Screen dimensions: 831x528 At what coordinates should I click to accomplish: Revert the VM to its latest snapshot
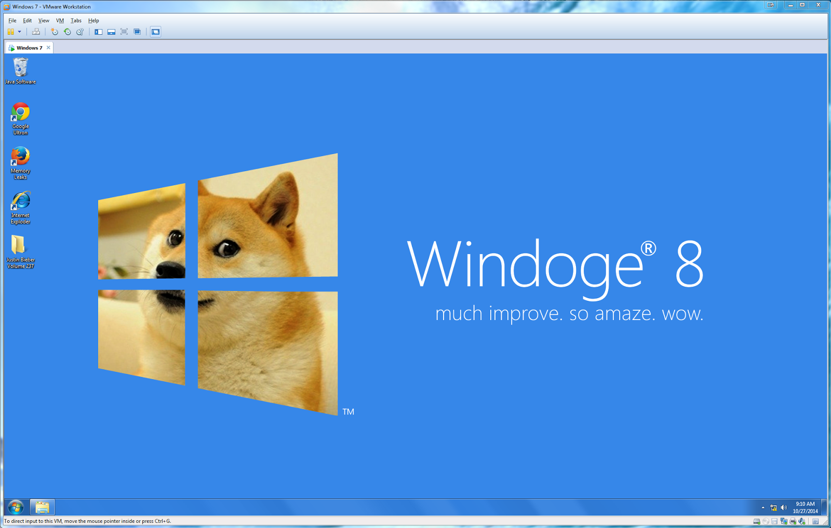click(x=67, y=32)
